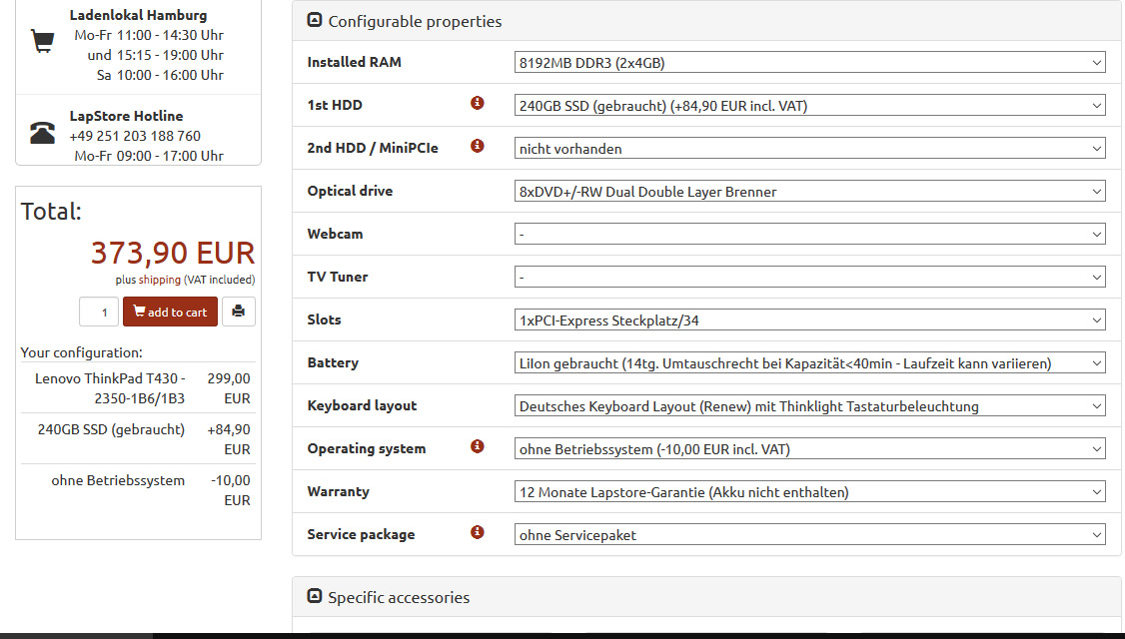This screenshot has width=1125, height=639.
Task: Add the configured laptop to cart
Action: tap(170, 312)
